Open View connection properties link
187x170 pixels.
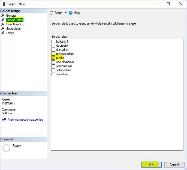click(25, 120)
